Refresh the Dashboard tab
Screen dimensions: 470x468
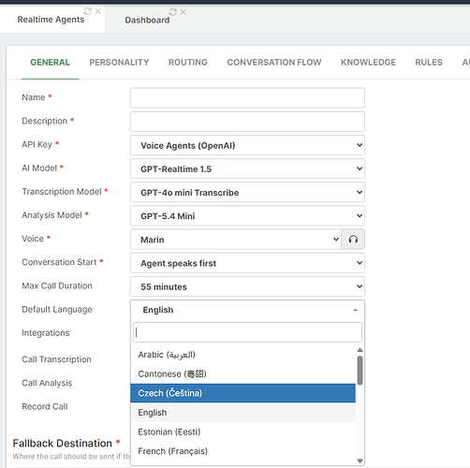tap(172, 12)
